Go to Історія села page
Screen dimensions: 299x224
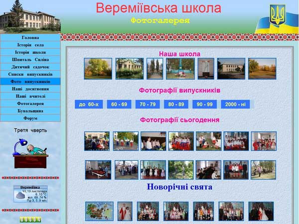tap(30, 45)
